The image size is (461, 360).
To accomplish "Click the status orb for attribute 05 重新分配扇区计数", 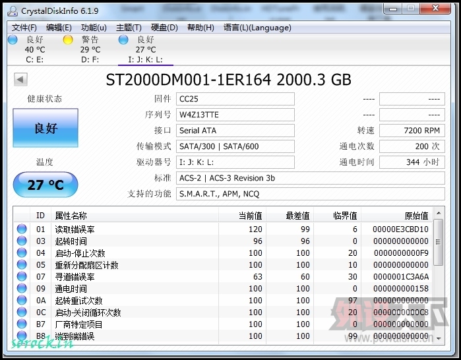I will click(22, 265).
